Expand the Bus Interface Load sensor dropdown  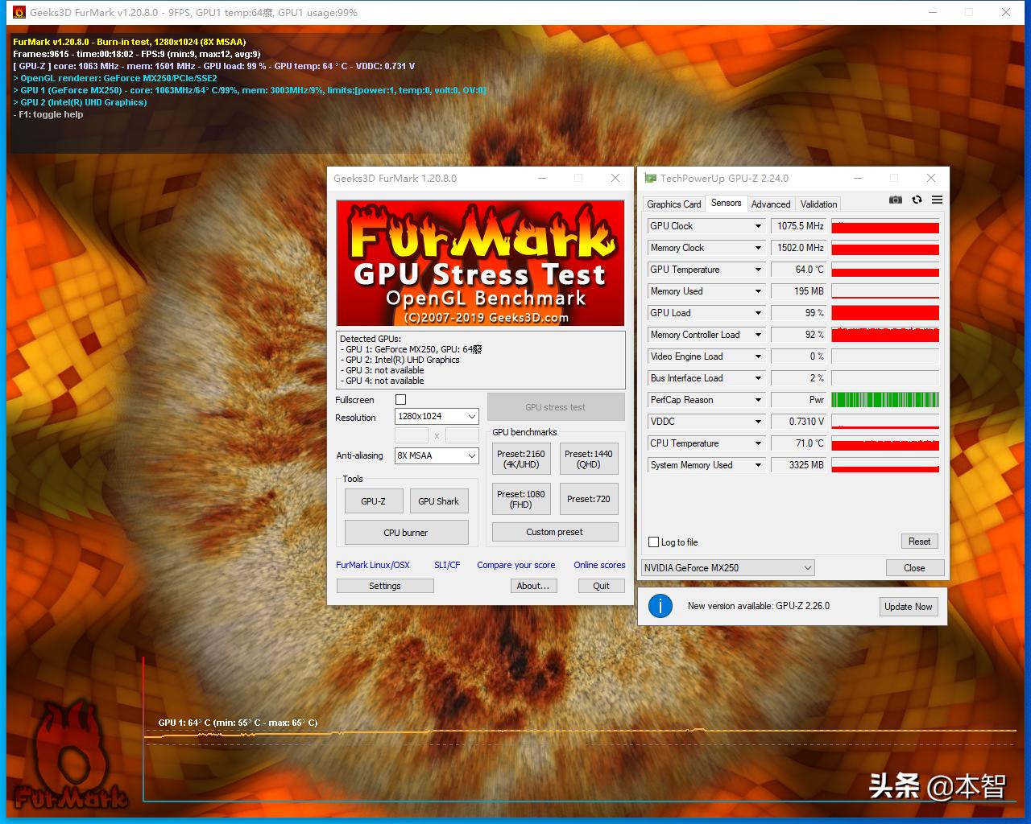click(758, 378)
